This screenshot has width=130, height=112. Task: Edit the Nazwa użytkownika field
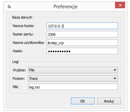click(x=82, y=43)
